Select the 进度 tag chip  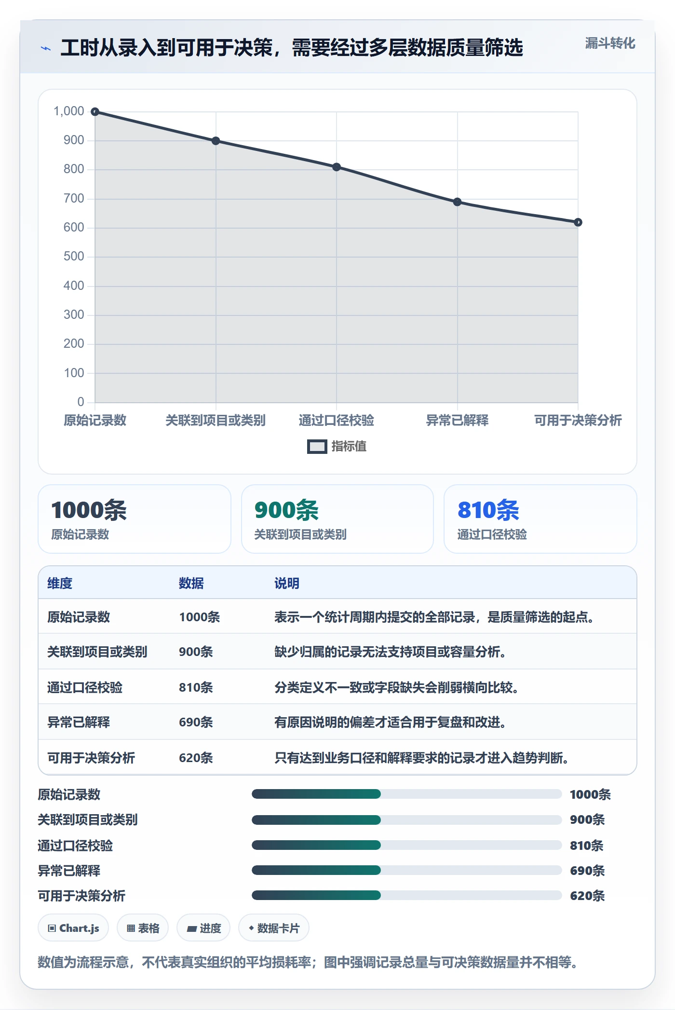click(203, 928)
